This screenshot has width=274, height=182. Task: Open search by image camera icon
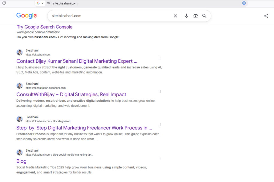click(x=196, y=16)
